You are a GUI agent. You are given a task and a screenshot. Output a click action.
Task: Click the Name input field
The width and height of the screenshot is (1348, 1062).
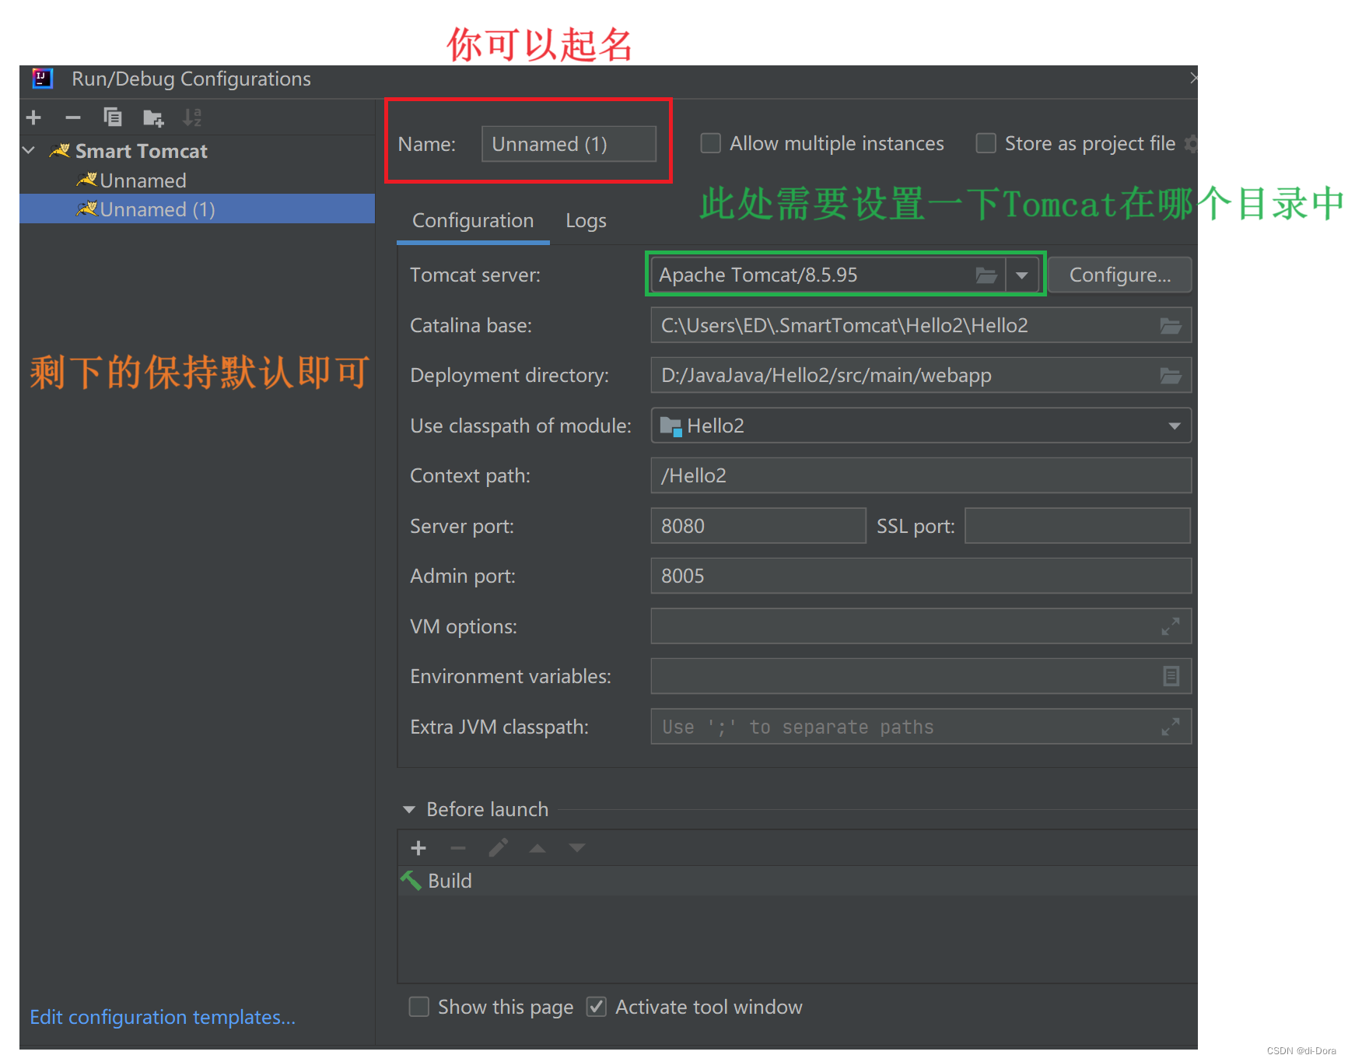[x=569, y=144]
